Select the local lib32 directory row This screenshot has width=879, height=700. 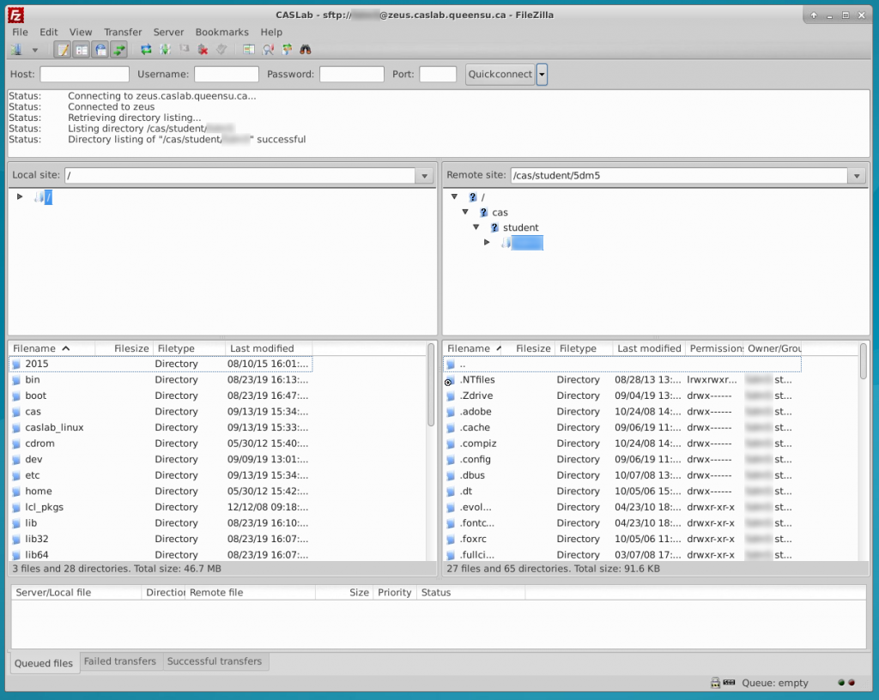pos(161,540)
